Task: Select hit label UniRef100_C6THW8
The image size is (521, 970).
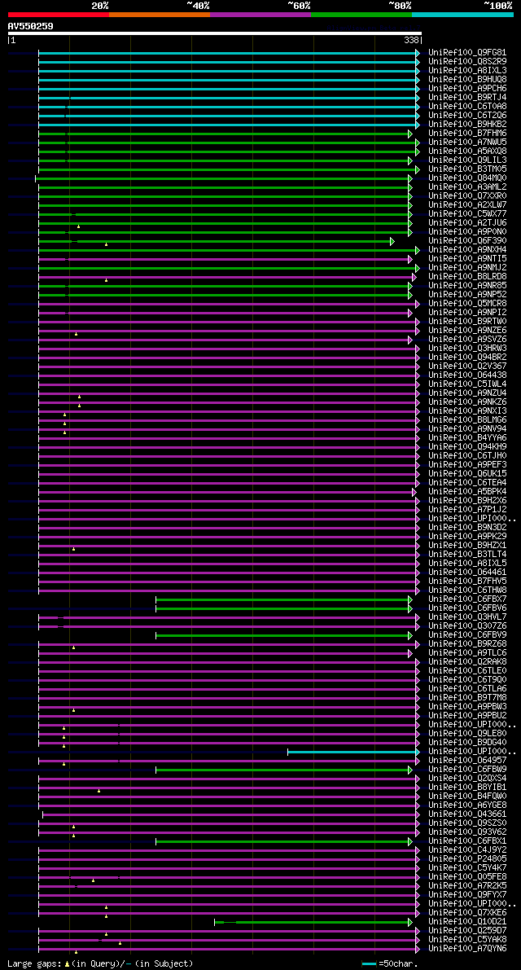Action: coord(467,590)
